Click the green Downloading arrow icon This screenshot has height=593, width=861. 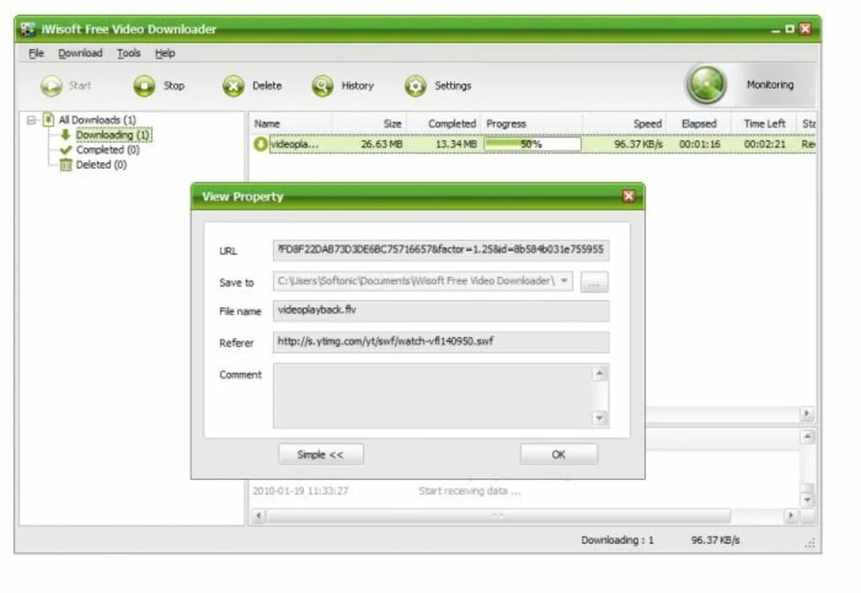[65, 134]
